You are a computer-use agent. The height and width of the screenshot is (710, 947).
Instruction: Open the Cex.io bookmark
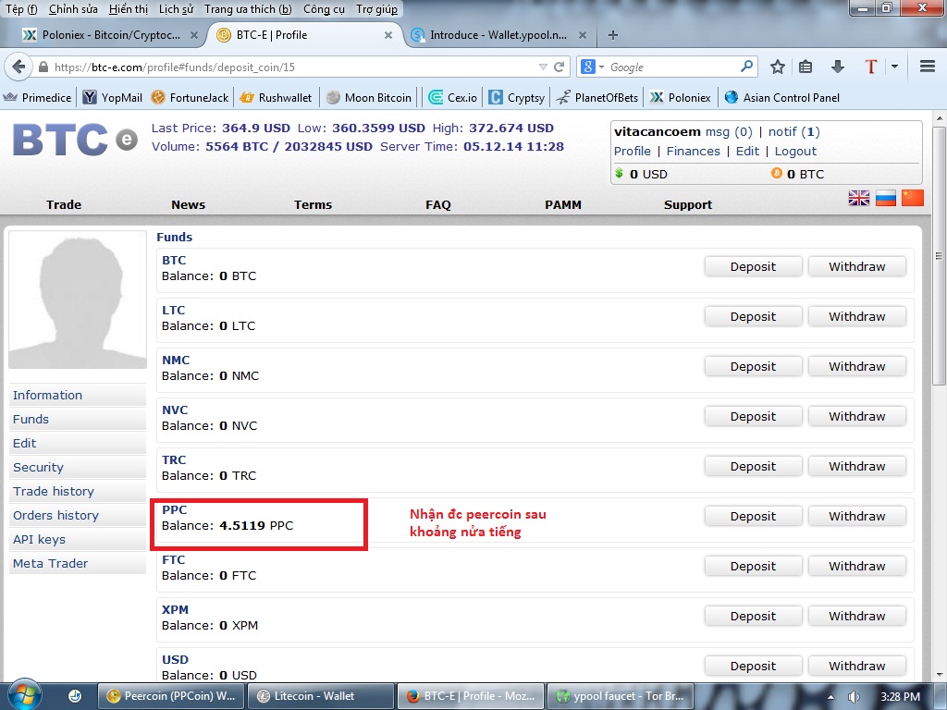point(453,97)
